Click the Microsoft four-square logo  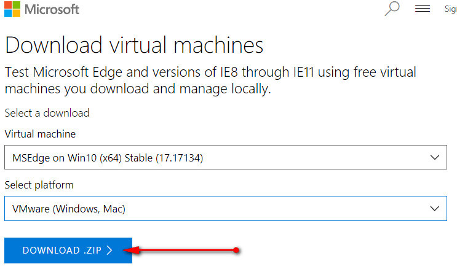pyautogui.click(x=12, y=9)
